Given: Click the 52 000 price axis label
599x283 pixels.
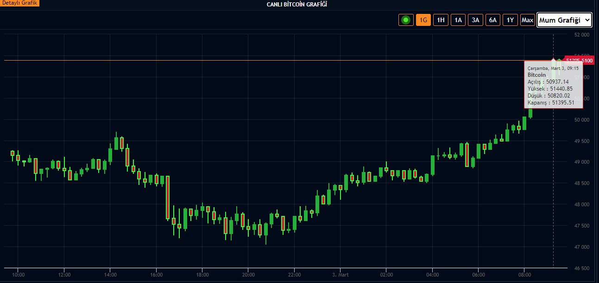Looking at the screenshot, I should click(581, 35).
